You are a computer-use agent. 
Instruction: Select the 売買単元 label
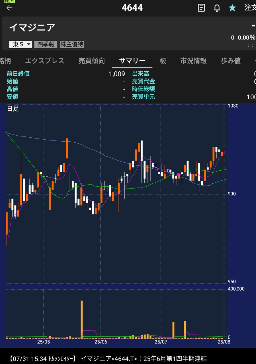(144, 97)
